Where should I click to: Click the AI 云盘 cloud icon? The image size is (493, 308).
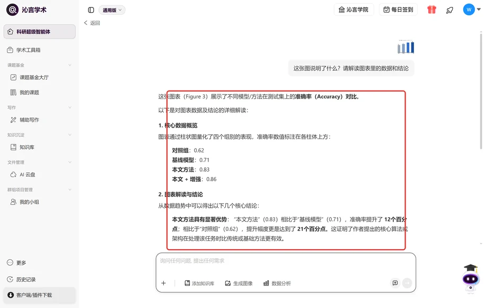[x=13, y=174]
